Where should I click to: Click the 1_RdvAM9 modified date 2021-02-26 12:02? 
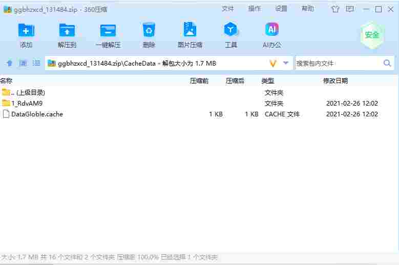pyautogui.click(x=352, y=104)
